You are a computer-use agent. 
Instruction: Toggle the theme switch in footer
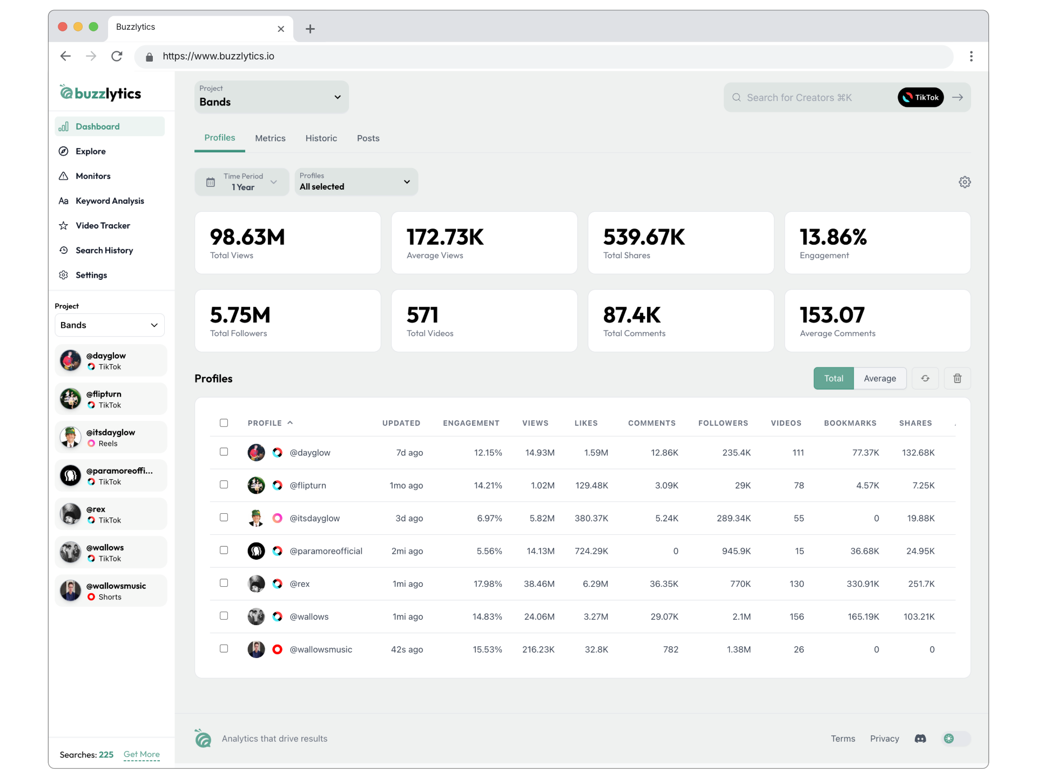957,739
